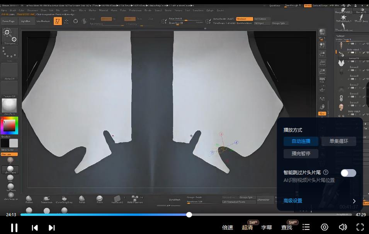
Task: Select the ZBrush Edit mode icon
Action: (x=58, y=21)
